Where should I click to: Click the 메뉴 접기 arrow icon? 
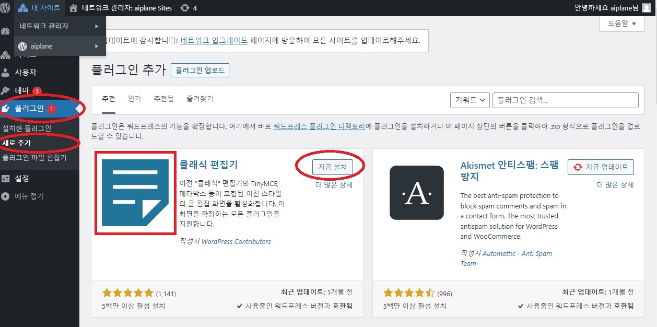6,196
